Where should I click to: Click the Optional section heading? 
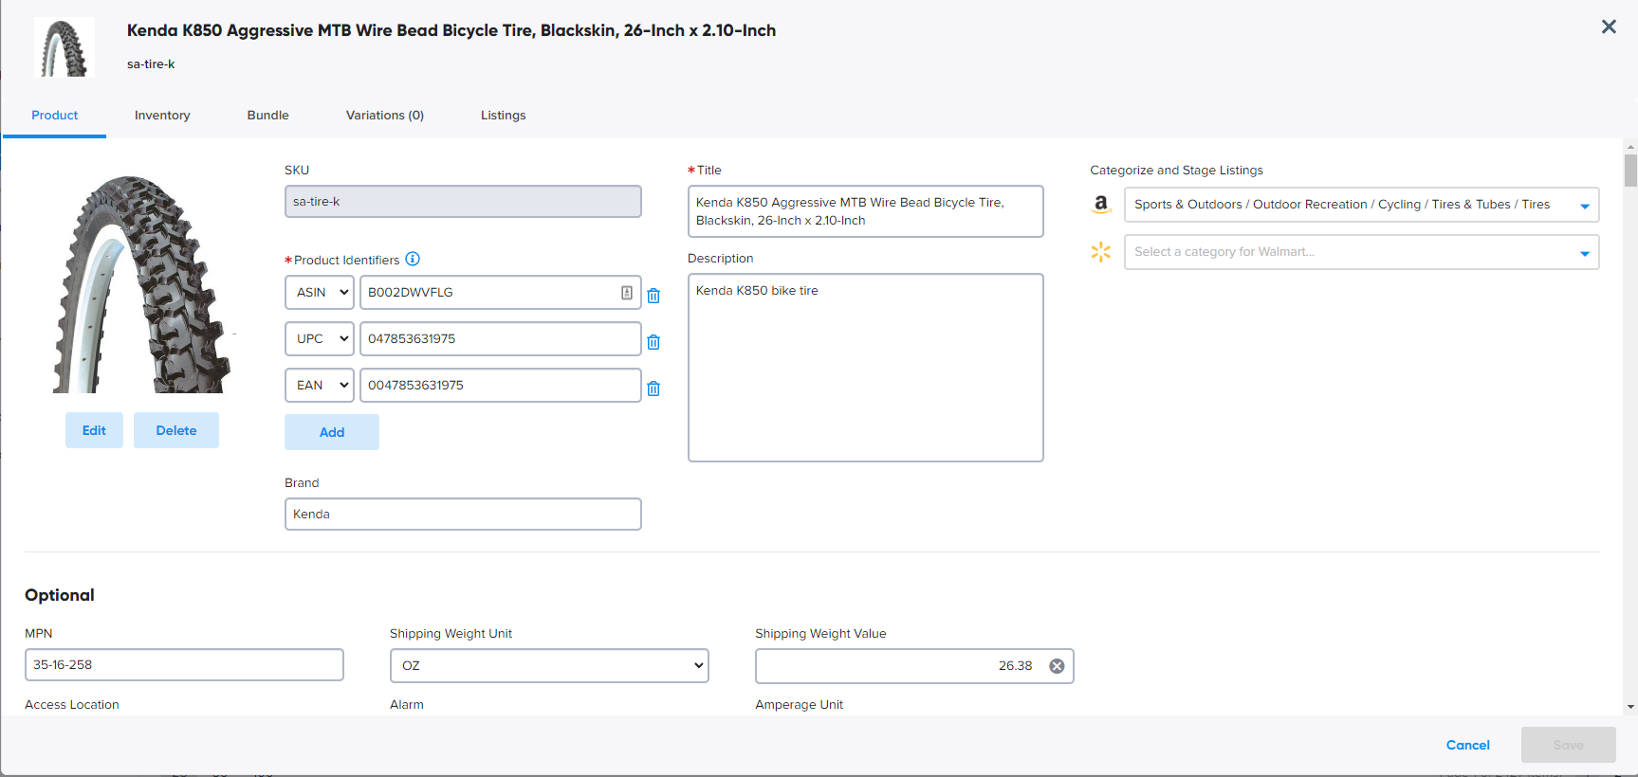(x=60, y=595)
